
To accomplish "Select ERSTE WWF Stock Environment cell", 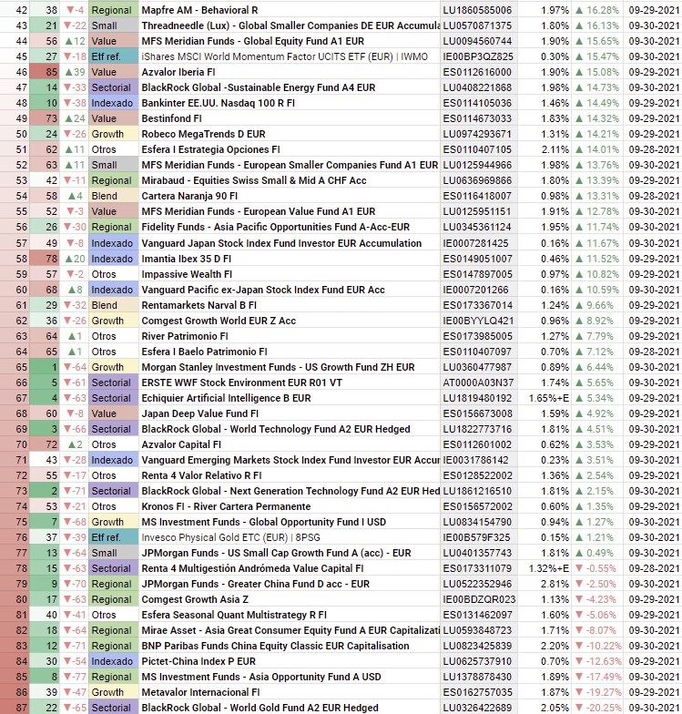I will pyautogui.click(x=290, y=382).
